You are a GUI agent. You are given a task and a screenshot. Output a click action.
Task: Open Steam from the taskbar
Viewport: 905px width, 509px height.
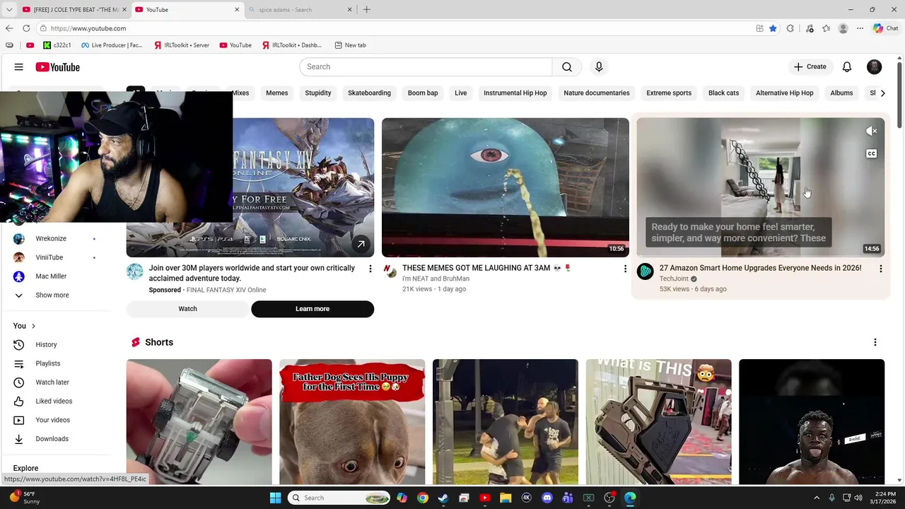[x=443, y=498]
